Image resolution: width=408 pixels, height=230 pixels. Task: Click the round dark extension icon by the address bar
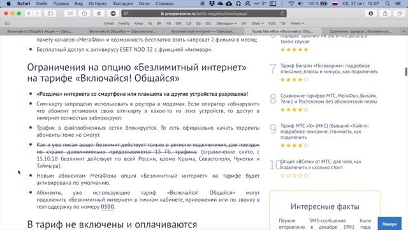tap(113, 13)
